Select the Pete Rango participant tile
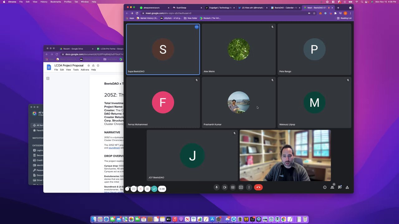 pos(314,49)
